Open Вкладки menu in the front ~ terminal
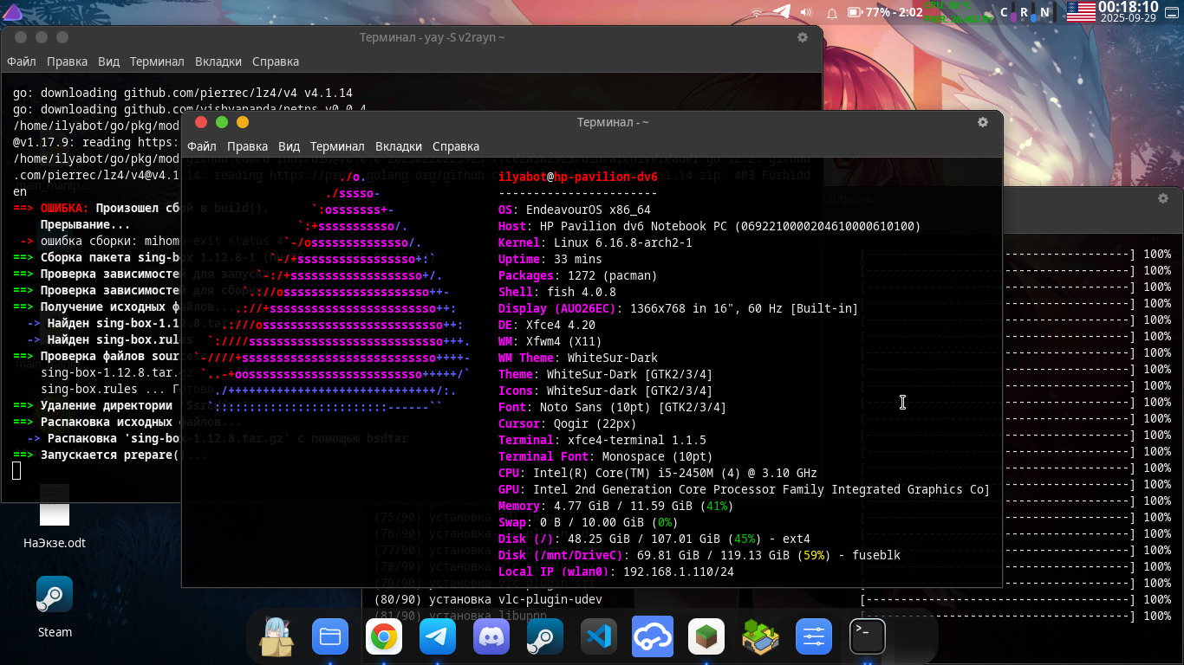1184x665 pixels. coord(399,146)
